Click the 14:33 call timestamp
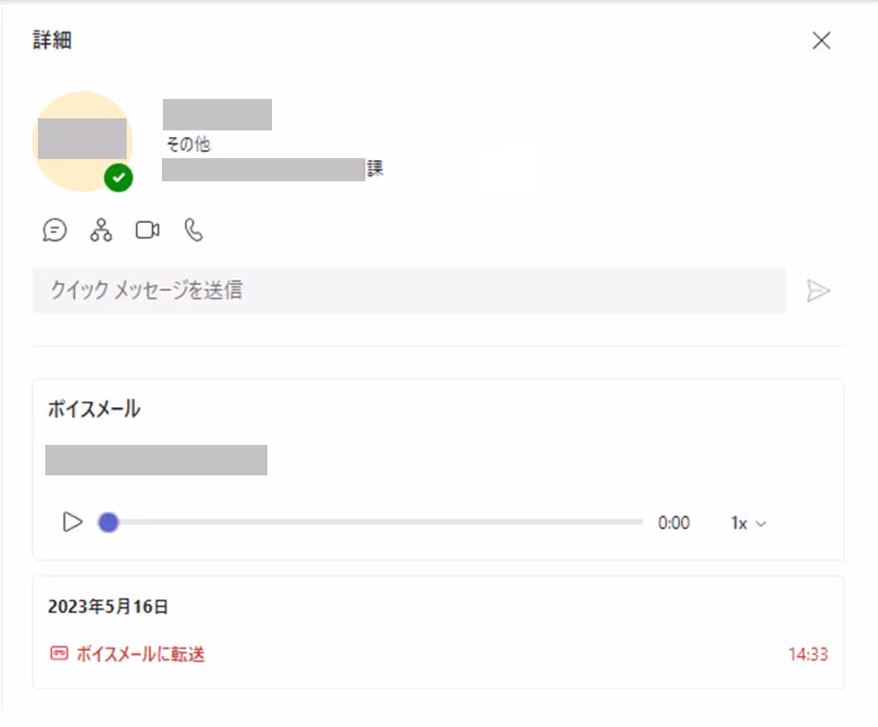Viewport: 878px width, 727px height. click(808, 654)
